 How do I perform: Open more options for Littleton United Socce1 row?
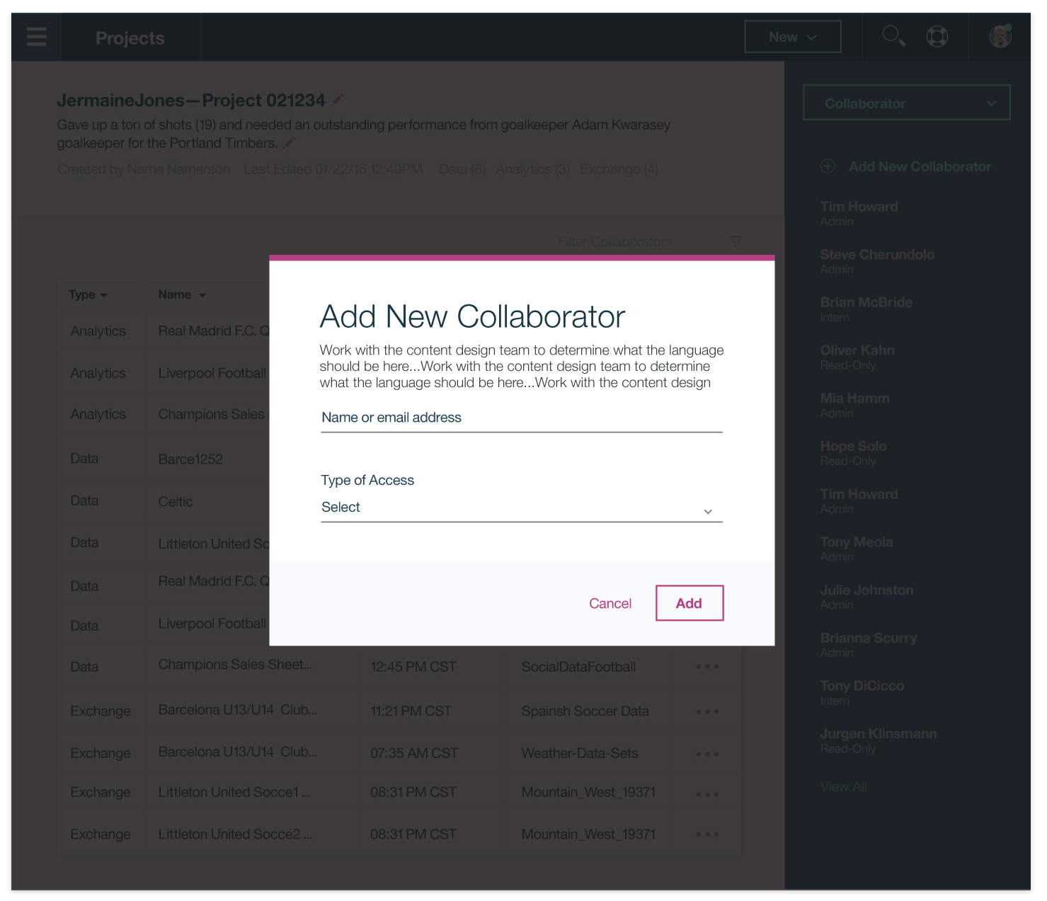707,794
